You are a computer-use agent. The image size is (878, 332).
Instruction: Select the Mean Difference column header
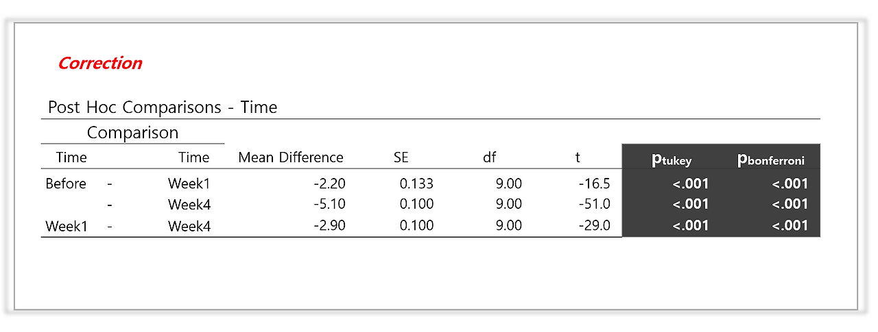291,157
